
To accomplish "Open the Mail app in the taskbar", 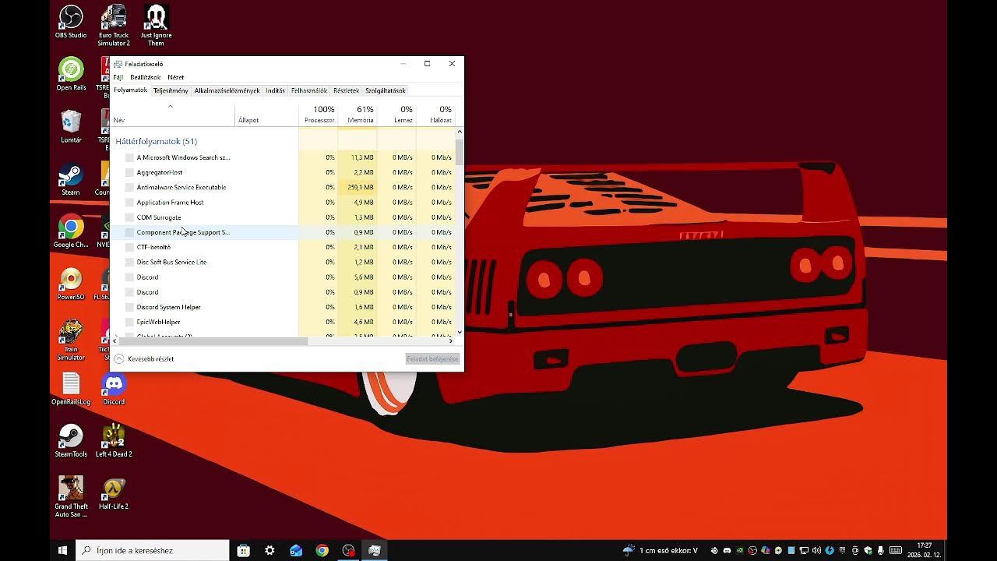I will [x=296, y=550].
